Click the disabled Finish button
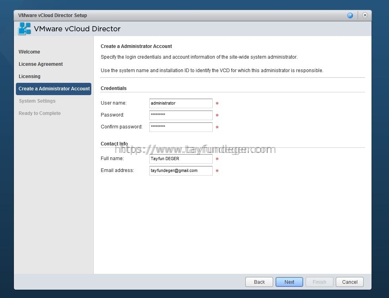The height and width of the screenshot is (298, 389). coord(319,282)
